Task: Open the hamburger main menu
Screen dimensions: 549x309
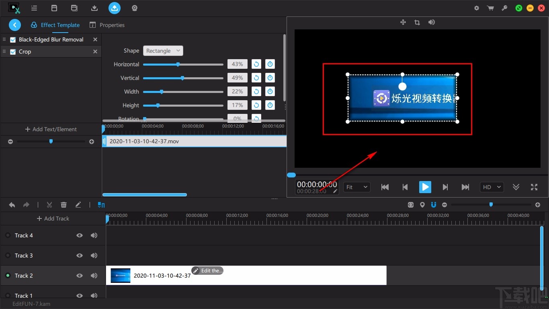Action: [34, 8]
